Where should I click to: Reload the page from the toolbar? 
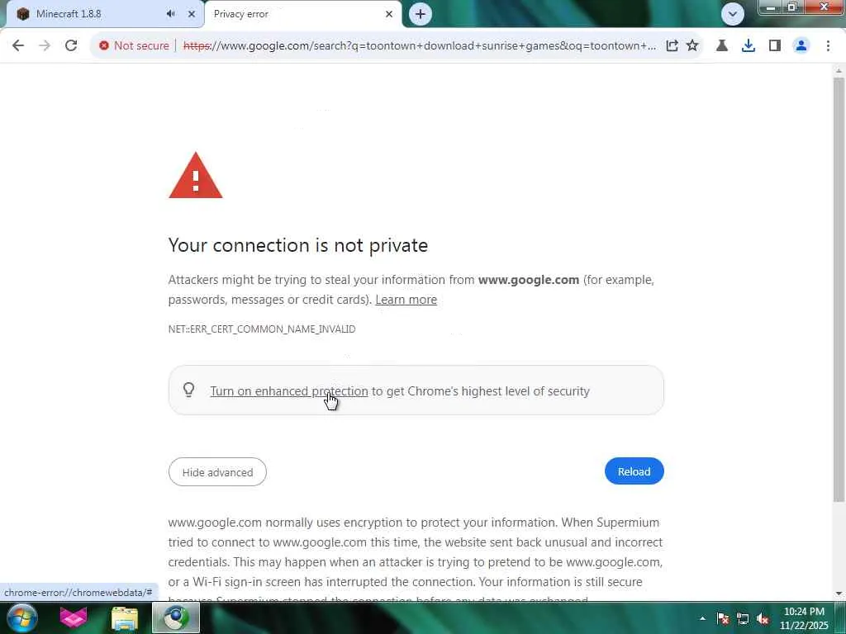[x=71, y=45]
